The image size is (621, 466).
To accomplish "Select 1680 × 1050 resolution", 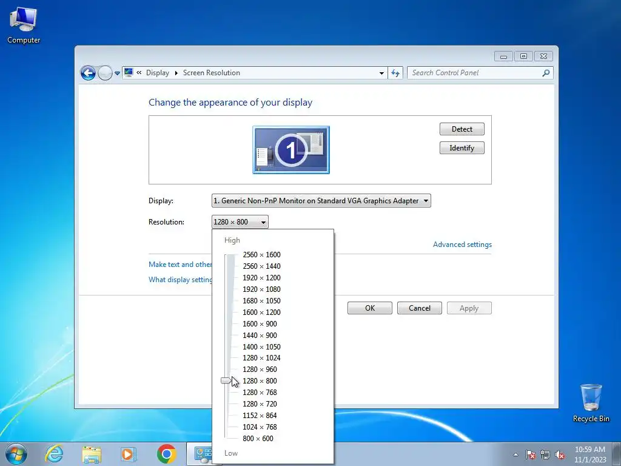I will (x=261, y=300).
